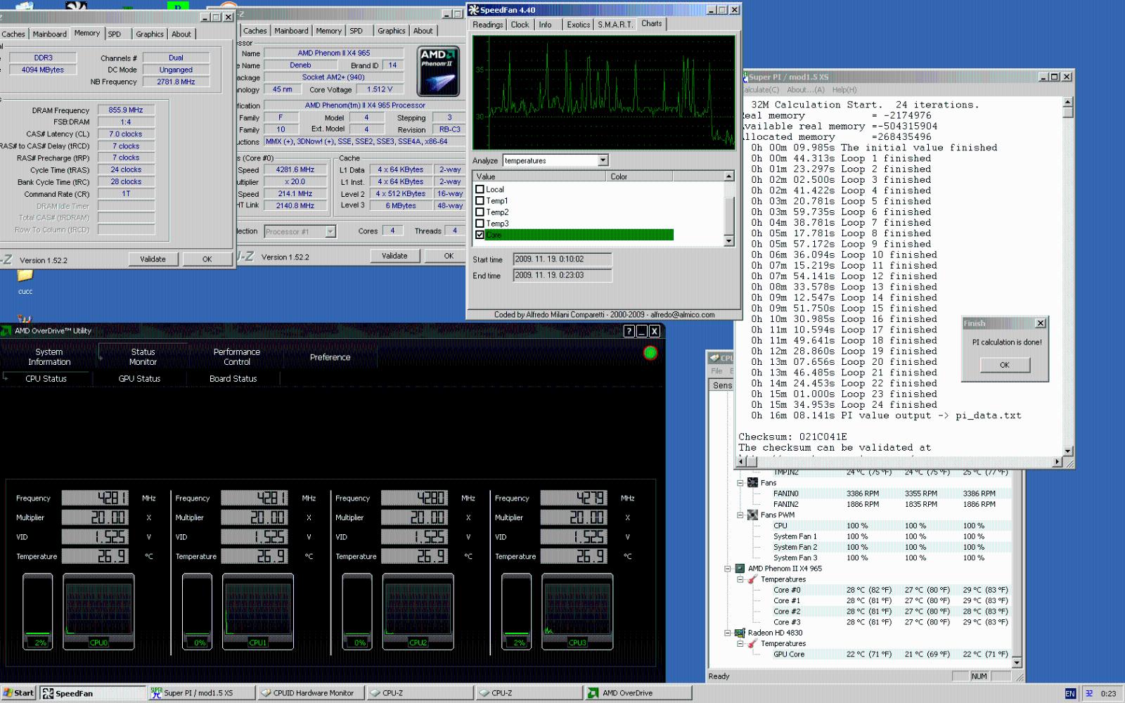Switch to GPU Status tab in OverDrive
Image resolution: width=1125 pixels, height=703 pixels.
click(x=139, y=378)
